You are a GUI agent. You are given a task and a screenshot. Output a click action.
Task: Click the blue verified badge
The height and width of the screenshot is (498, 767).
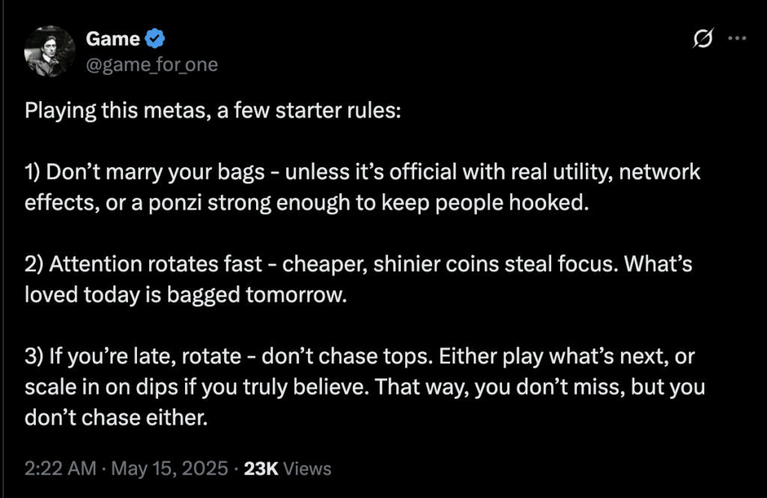155,39
